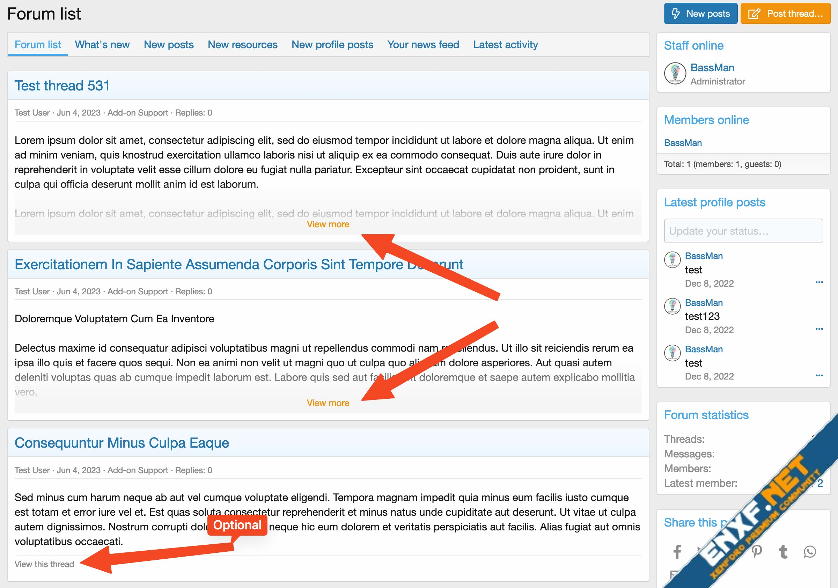This screenshot has width=838, height=588.
Task: Expand 'View more' in the Exercitationem thread
Action: 328,403
